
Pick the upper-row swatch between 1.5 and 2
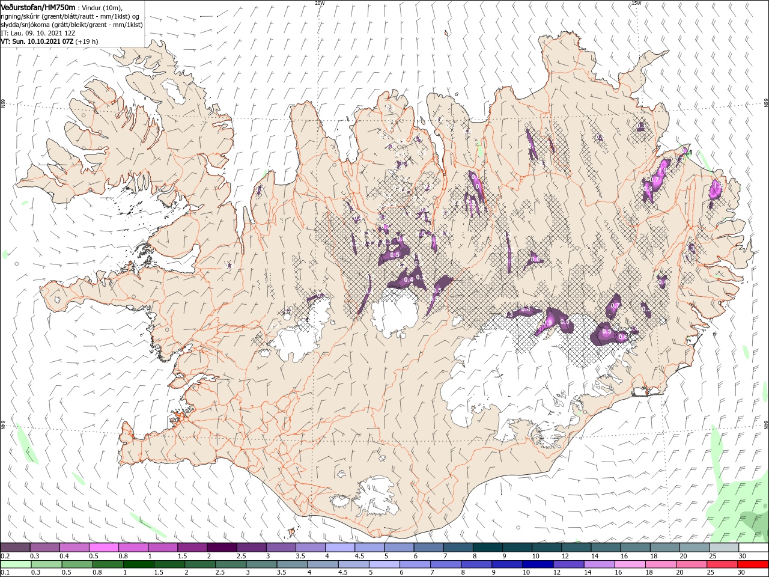point(192,548)
